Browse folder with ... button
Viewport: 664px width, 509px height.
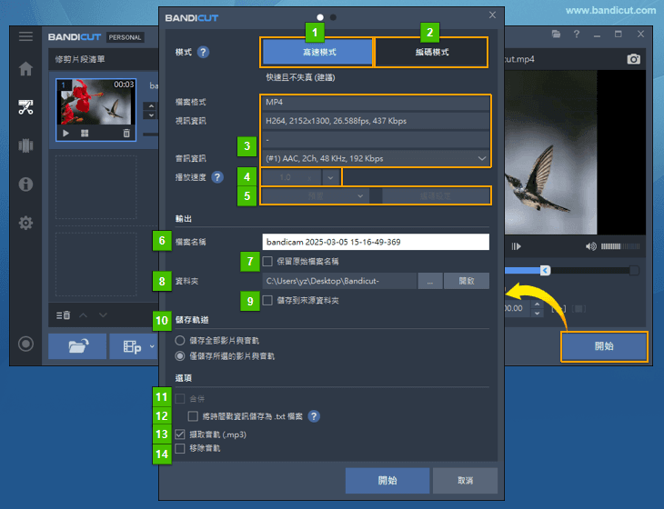coord(430,281)
